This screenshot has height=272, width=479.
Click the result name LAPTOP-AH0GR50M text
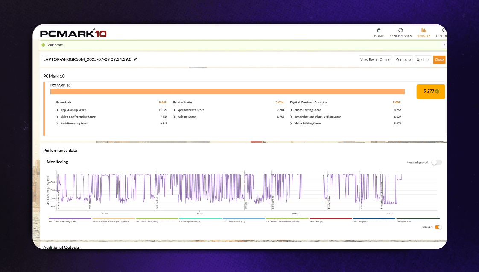coord(88,59)
